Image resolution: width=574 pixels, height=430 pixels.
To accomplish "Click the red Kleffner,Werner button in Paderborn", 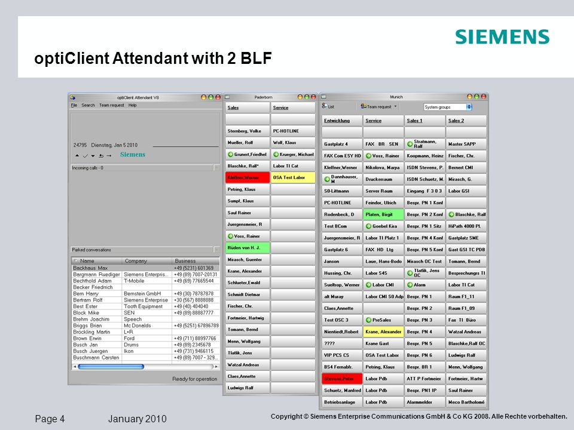I will 248,178.
